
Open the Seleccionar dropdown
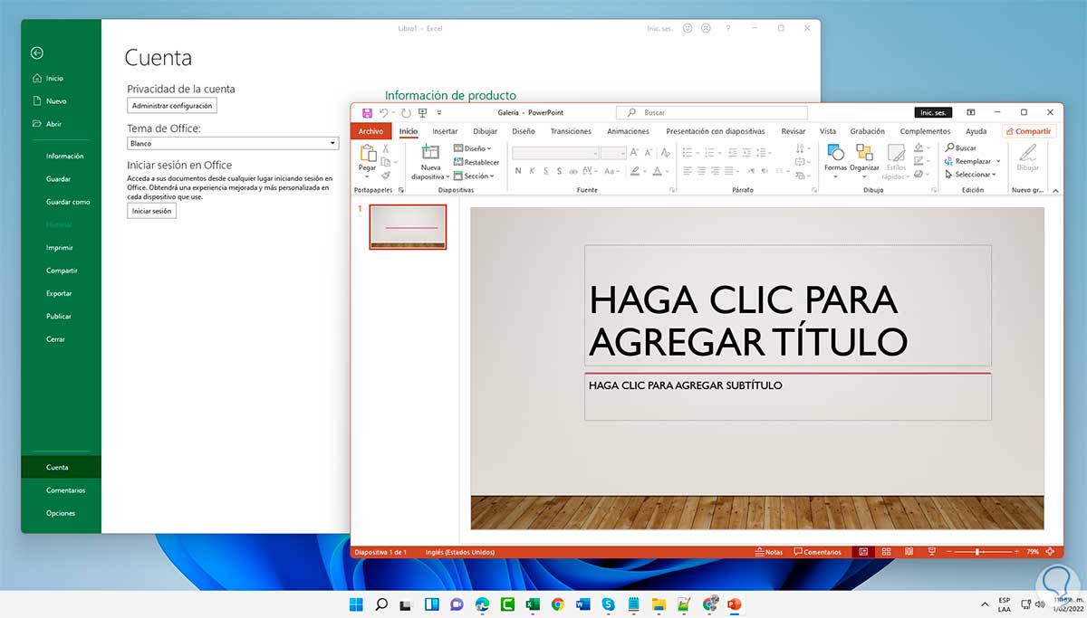coord(970,175)
